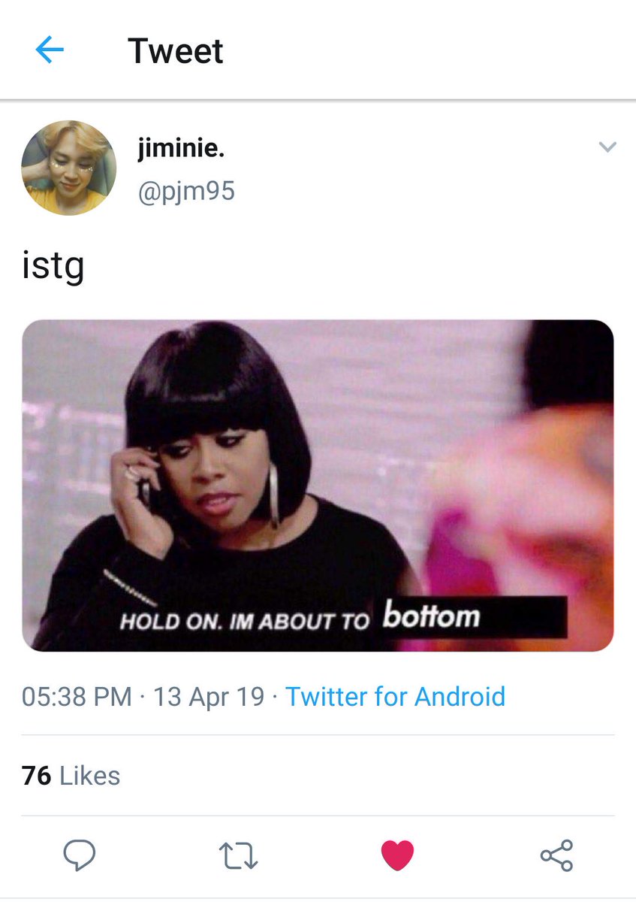
Task: Reply to the tweet via speech bubble icon
Action: (x=79, y=855)
